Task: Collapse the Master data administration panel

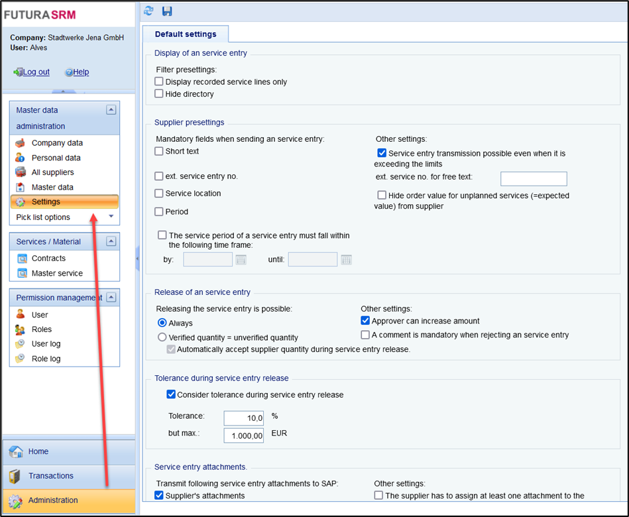Action: click(x=111, y=110)
